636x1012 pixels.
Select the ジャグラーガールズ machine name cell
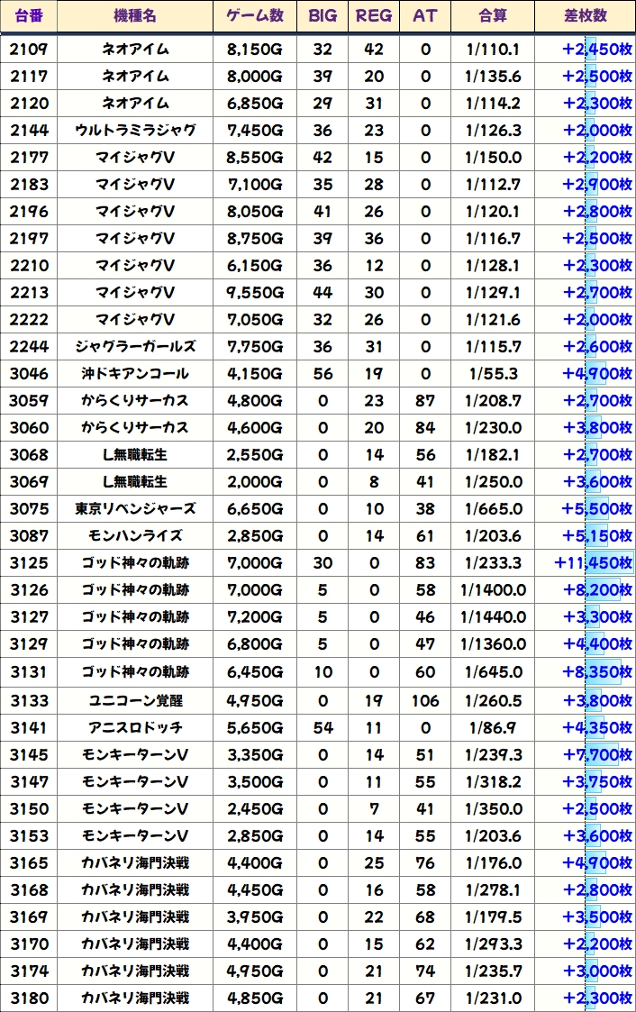(x=135, y=347)
